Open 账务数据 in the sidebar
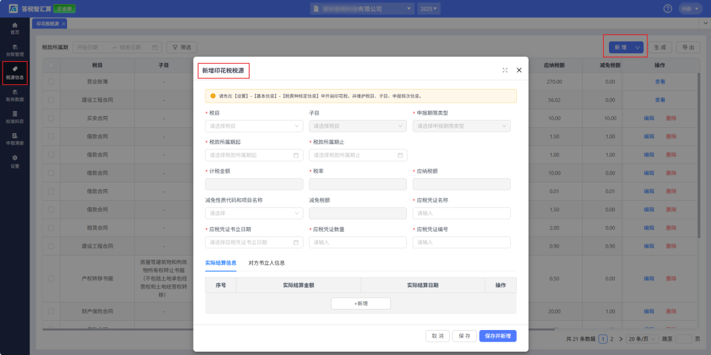The width and height of the screenshot is (711, 355). click(15, 96)
